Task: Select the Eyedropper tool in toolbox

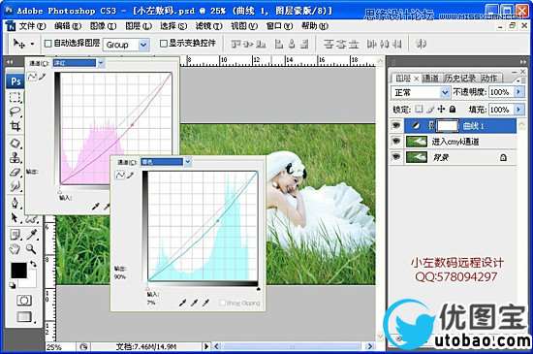Action: tap(32, 235)
